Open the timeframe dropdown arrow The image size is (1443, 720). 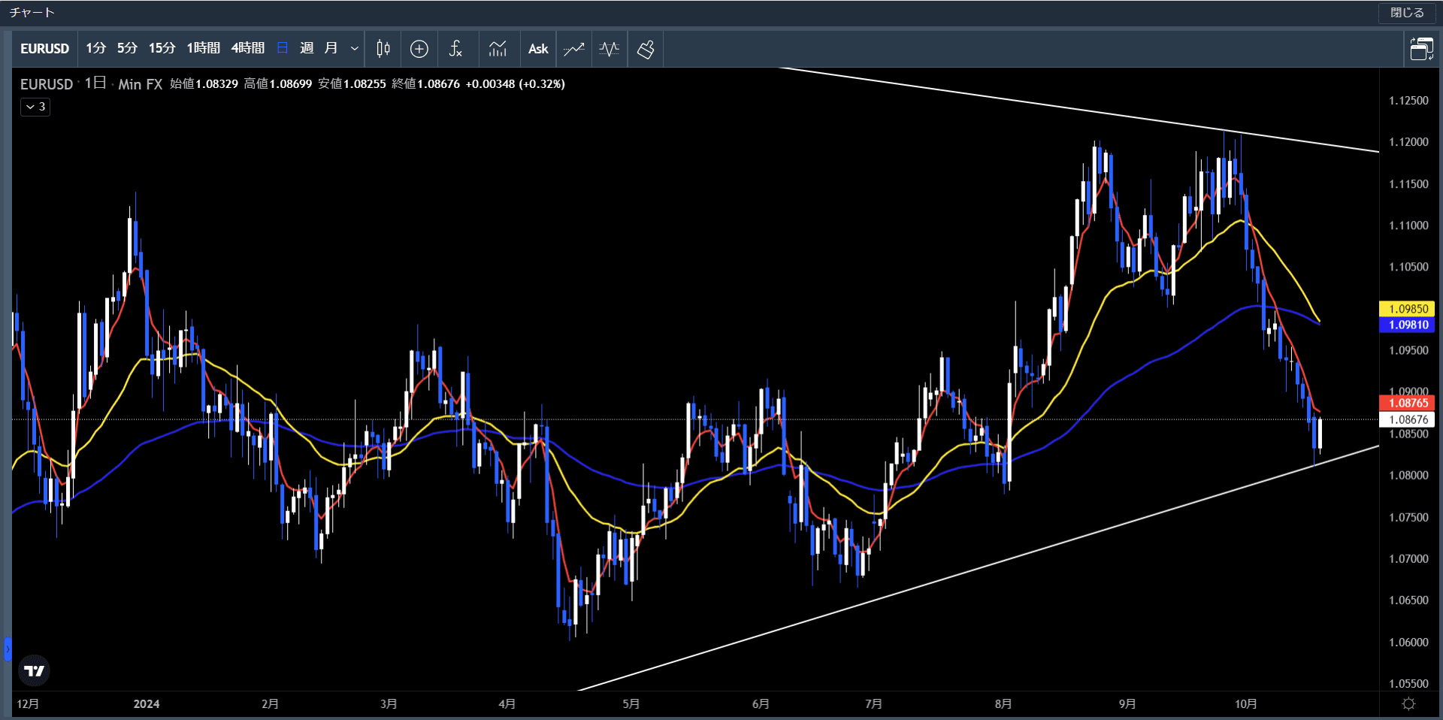pos(354,49)
